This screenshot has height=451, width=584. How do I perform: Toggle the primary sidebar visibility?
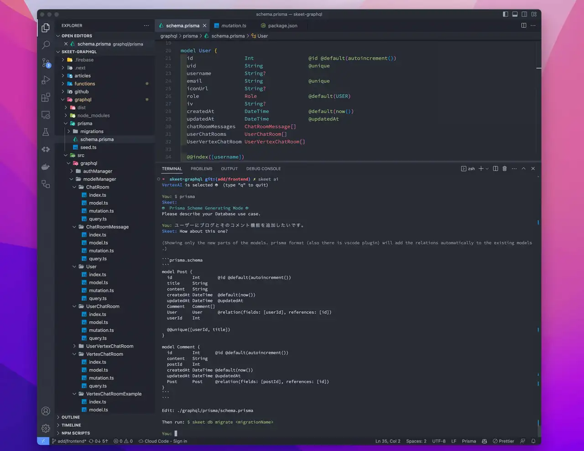pos(505,14)
